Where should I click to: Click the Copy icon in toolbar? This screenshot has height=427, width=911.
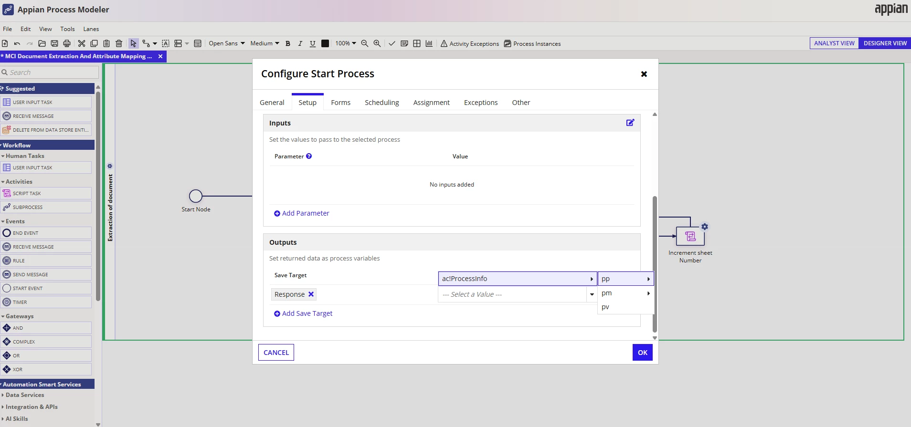[x=94, y=43]
